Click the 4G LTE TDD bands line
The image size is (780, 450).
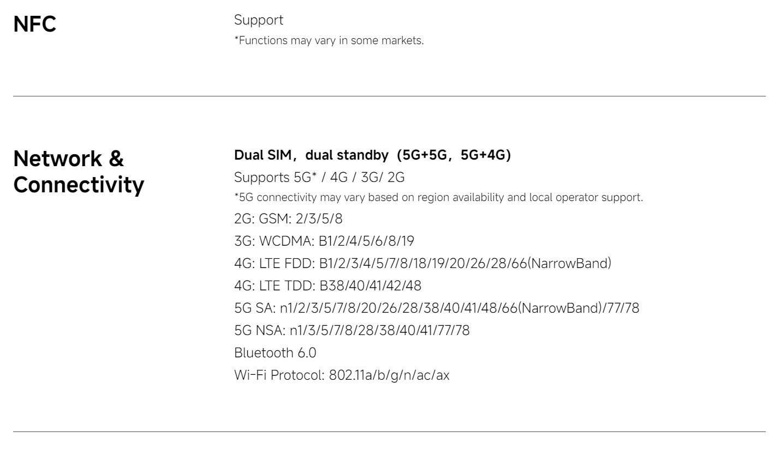click(328, 286)
